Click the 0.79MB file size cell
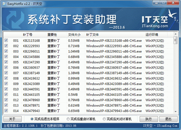The image size is (181, 130). pyautogui.click(x=74, y=100)
